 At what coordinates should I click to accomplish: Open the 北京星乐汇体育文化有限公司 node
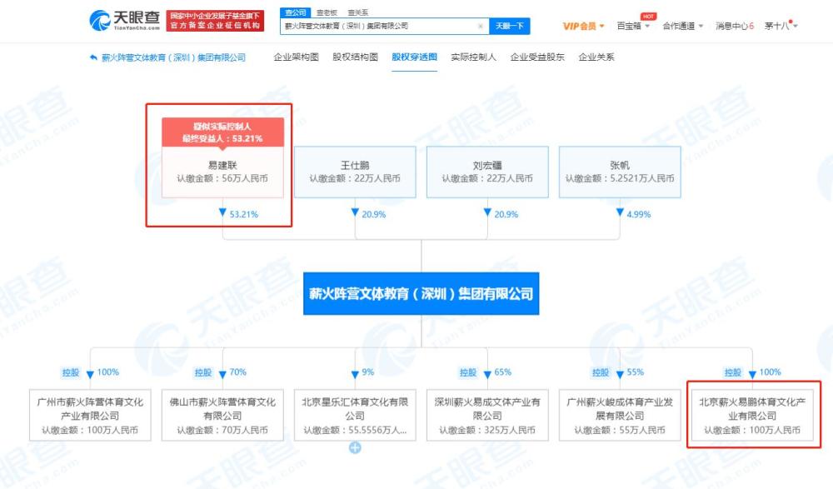tap(355, 415)
